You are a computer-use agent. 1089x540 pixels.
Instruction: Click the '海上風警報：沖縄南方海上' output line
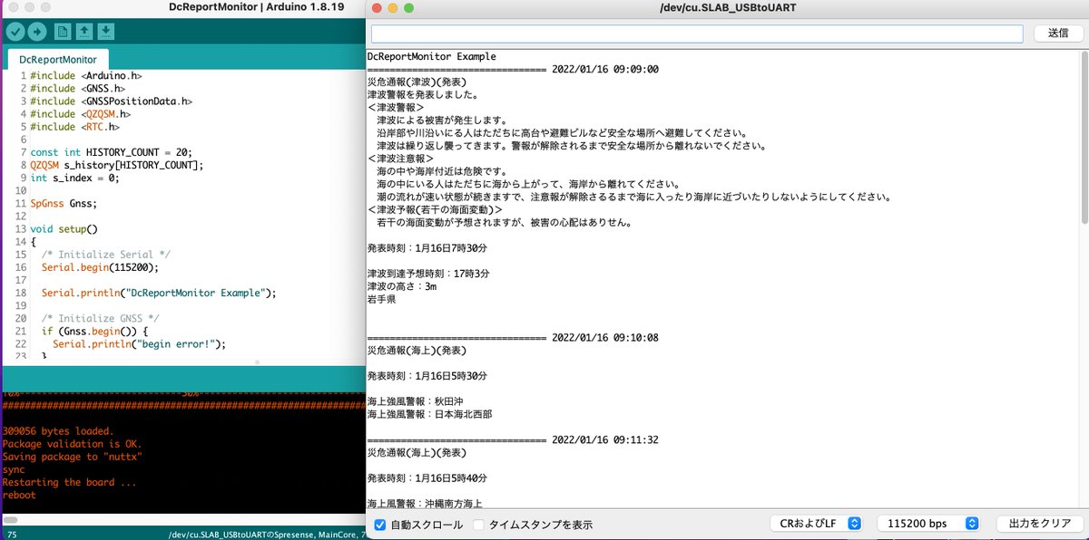coord(424,503)
